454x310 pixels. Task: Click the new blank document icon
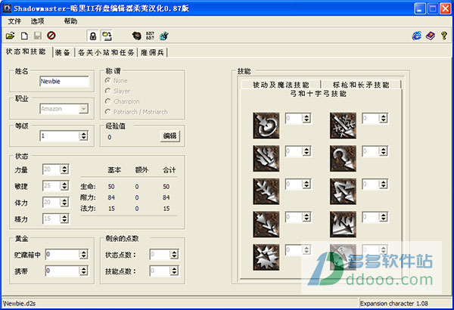(24, 36)
